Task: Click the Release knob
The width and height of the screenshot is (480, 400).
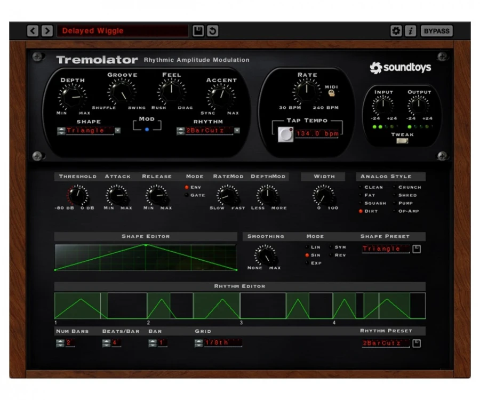Action: pyautogui.click(x=157, y=195)
